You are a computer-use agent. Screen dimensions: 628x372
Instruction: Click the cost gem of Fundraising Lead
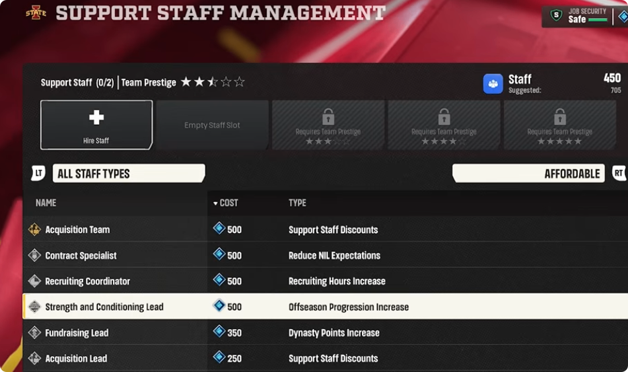pos(219,331)
